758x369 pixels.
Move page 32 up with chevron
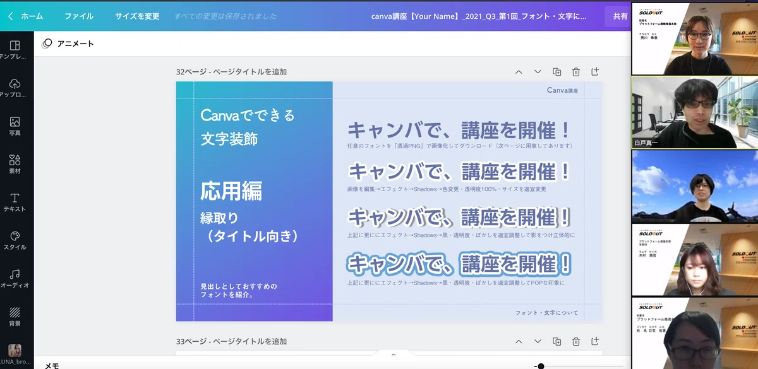pyautogui.click(x=519, y=72)
